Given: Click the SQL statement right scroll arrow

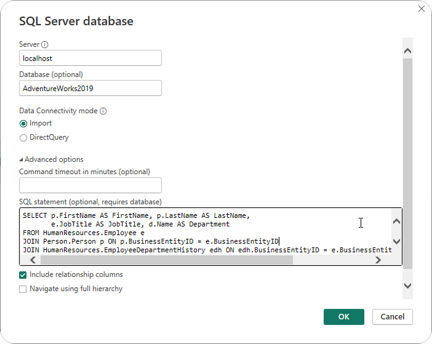Looking at the screenshot, I should [378, 260].
